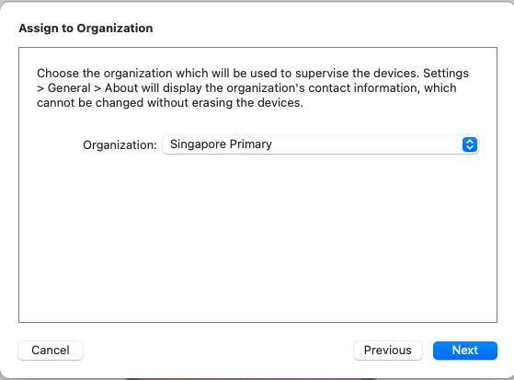Select the Singapore Primary organization field
The image size is (514, 380).
[321, 144]
